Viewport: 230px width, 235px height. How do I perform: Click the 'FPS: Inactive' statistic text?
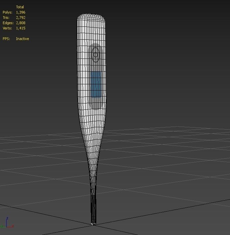pos(16,39)
